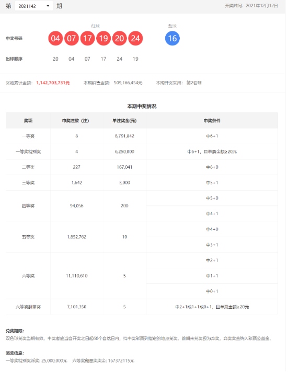
Task: Click the red ball numbered 24
Action: click(x=135, y=38)
